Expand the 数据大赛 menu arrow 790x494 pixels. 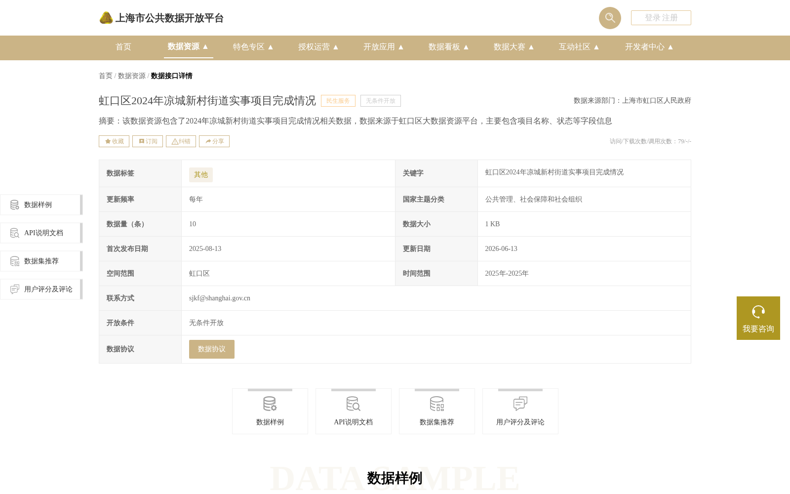click(x=531, y=47)
